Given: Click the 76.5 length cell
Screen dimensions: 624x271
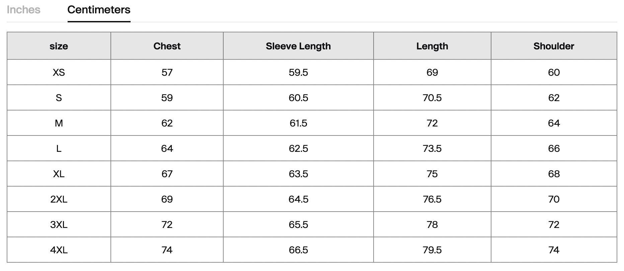Looking at the screenshot, I should tap(432, 199).
